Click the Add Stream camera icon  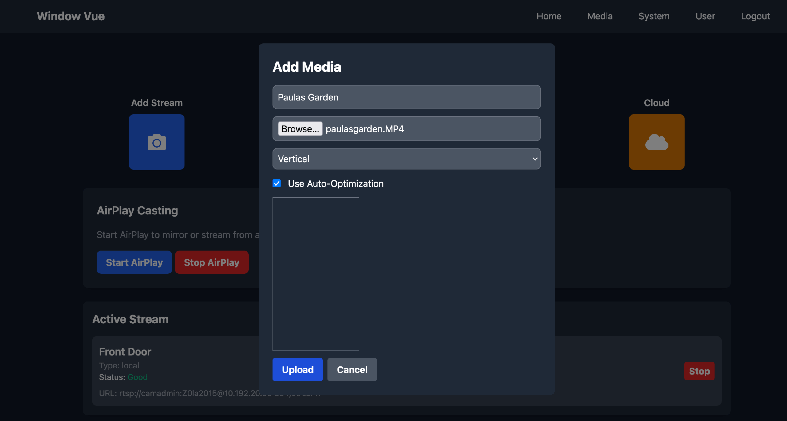pyautogui.click(x=157, y=142)
